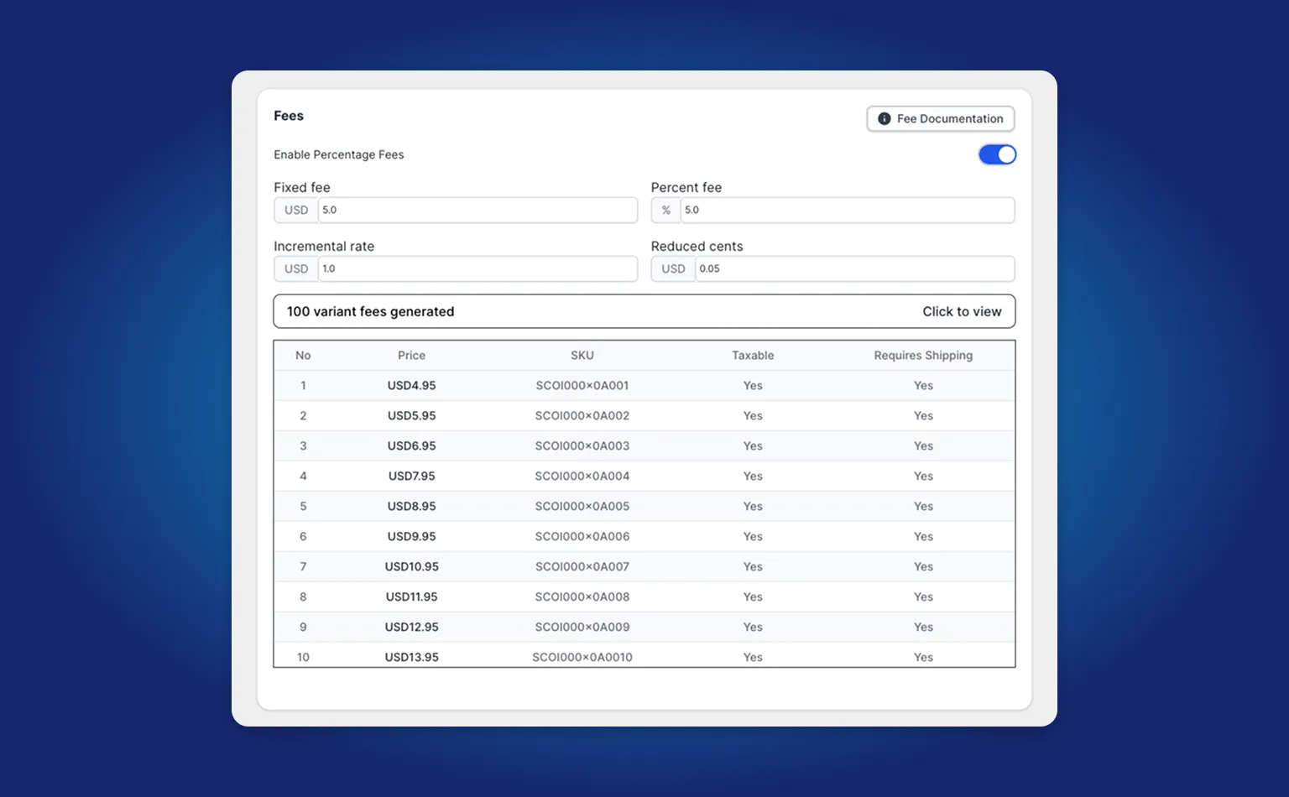Click the Taxable column header

pos(753,356)
